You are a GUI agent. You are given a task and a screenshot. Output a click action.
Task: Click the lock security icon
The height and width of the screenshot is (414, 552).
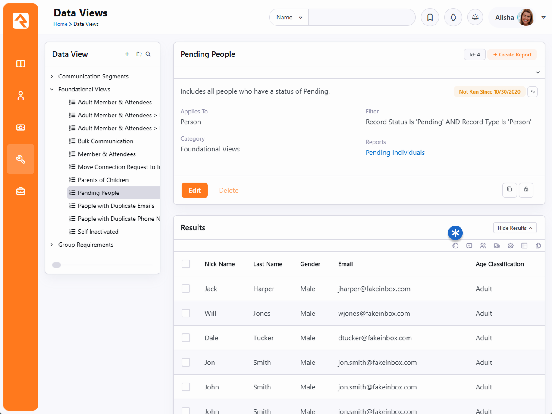tap(526, 190)
